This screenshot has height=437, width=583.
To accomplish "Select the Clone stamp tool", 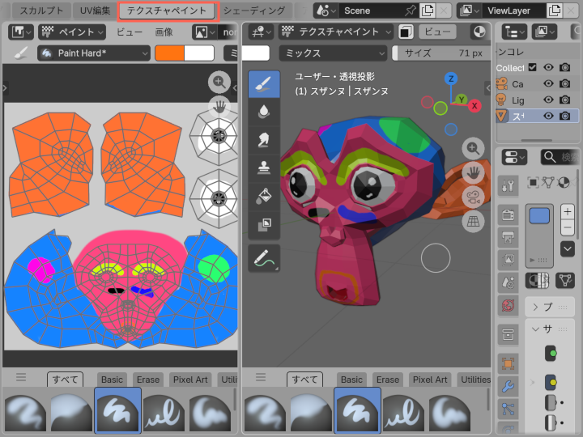I will coord(264,168).
